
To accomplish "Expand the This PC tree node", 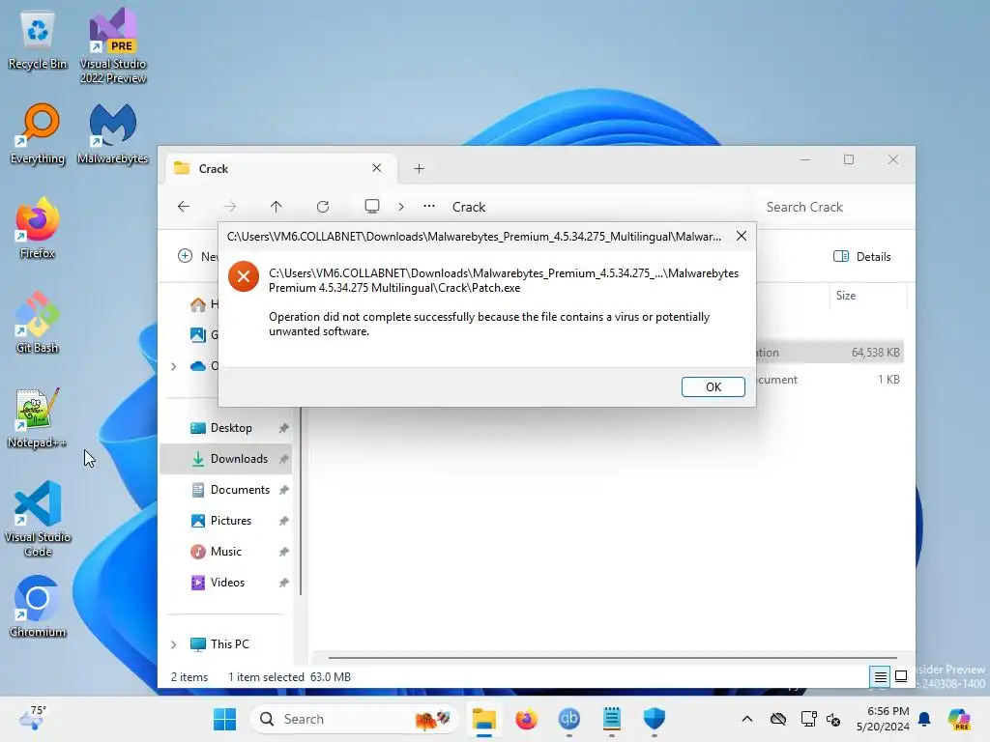I will coord(174,644).
